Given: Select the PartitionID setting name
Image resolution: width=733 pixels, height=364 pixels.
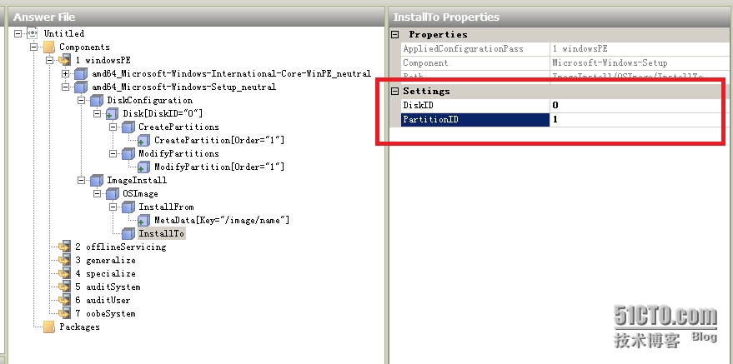Looking at the screenshot, I should point(430,119).
